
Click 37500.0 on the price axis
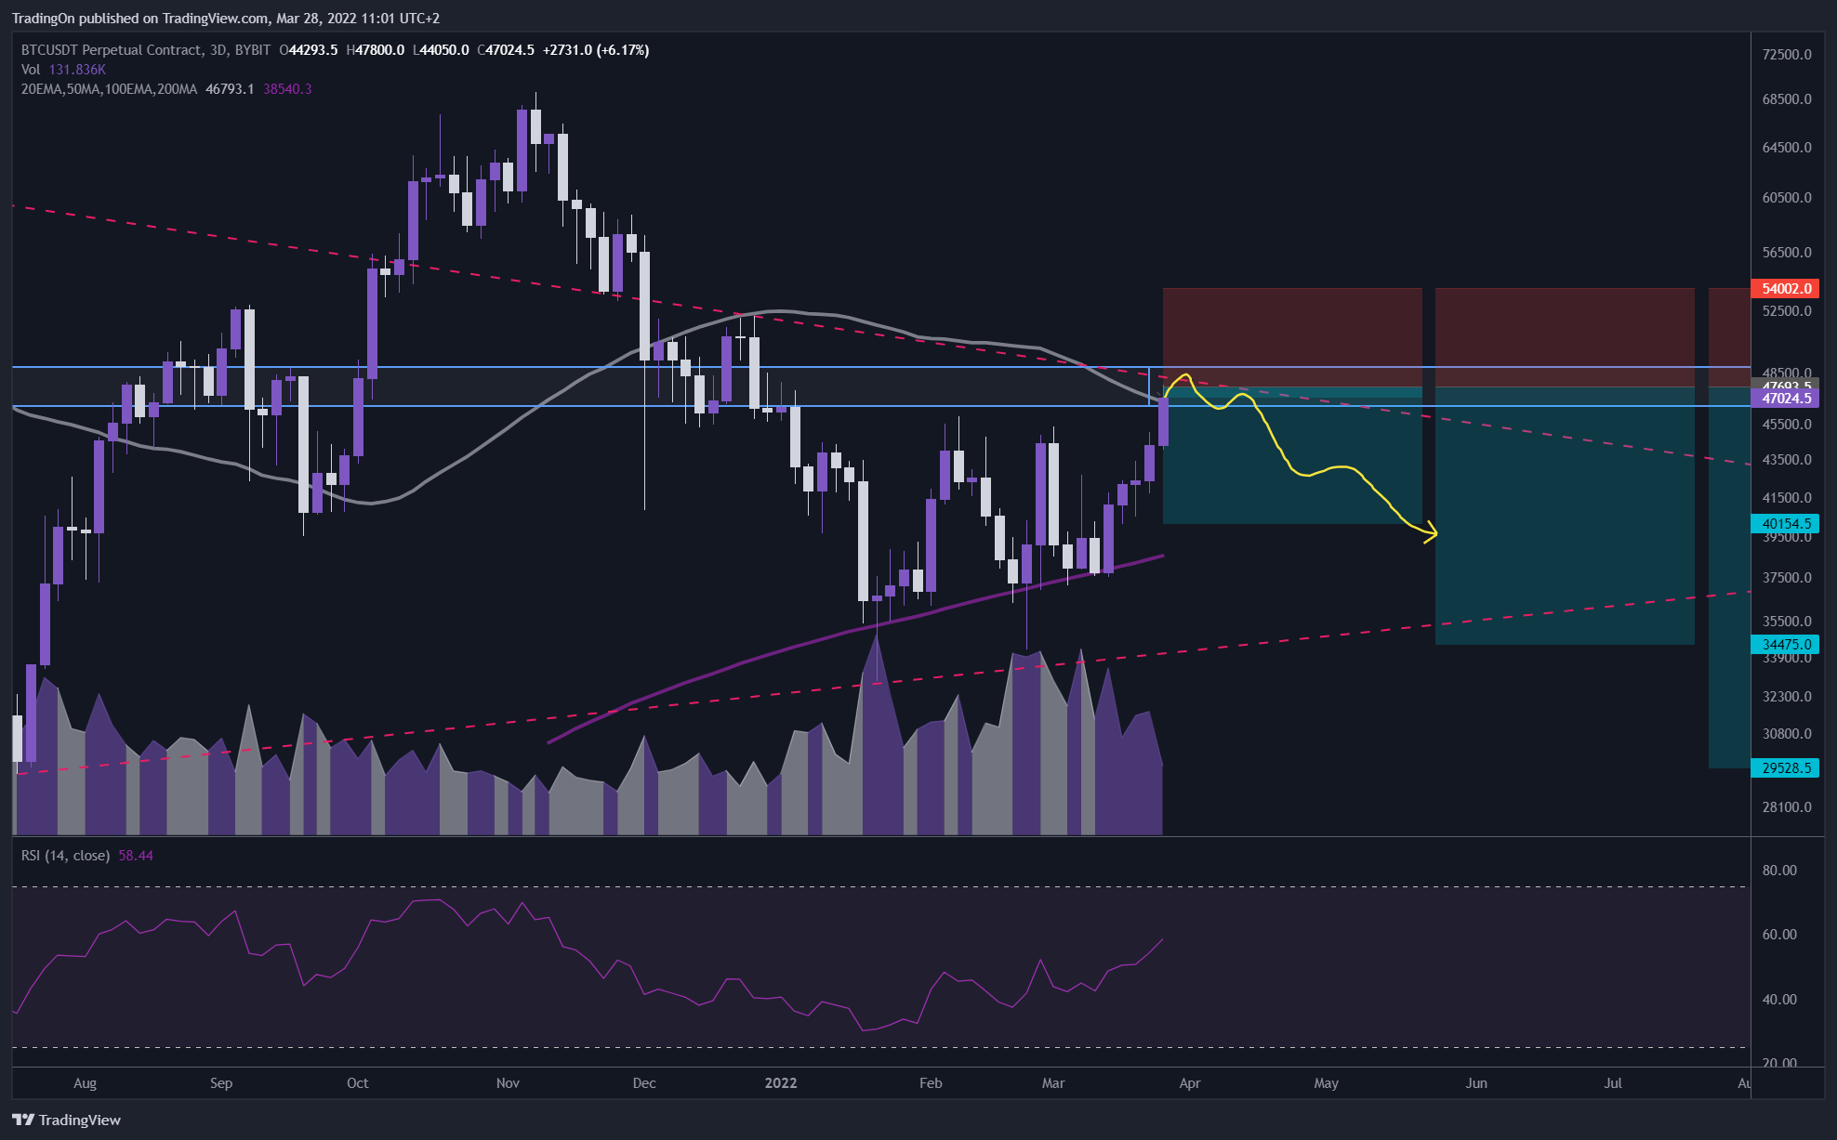tap(1787, 578)
